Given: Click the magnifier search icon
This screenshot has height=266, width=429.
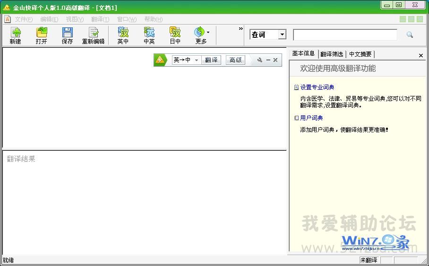Looking at the screenshot, I should 410,35.
